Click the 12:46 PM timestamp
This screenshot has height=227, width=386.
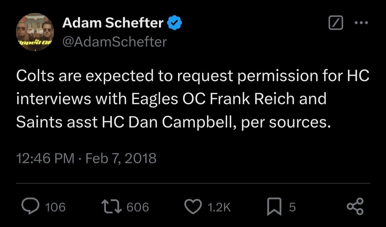tap(45, 158)
